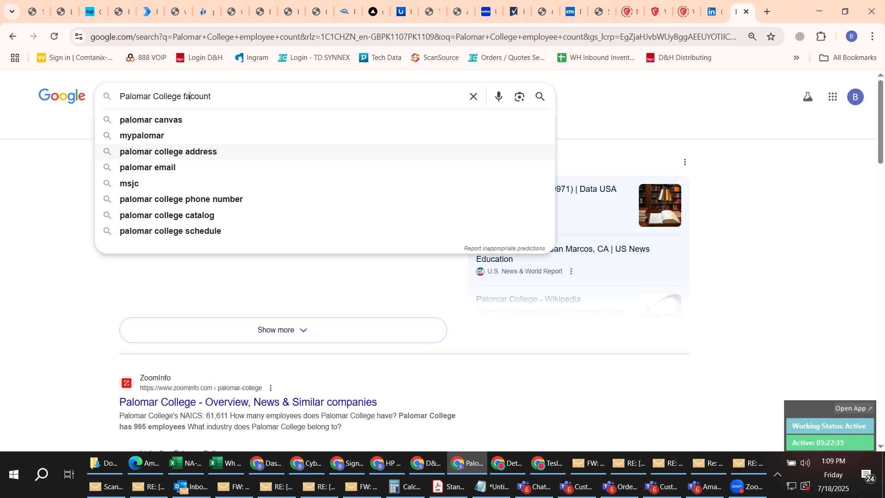Open Calculator from taskbar
The image size is (885, 498).
click(x=405, y=486)
